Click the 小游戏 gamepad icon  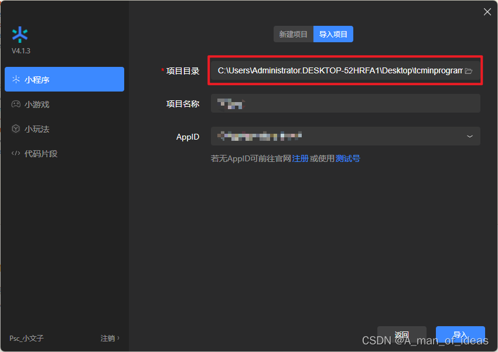click(16, 104)
